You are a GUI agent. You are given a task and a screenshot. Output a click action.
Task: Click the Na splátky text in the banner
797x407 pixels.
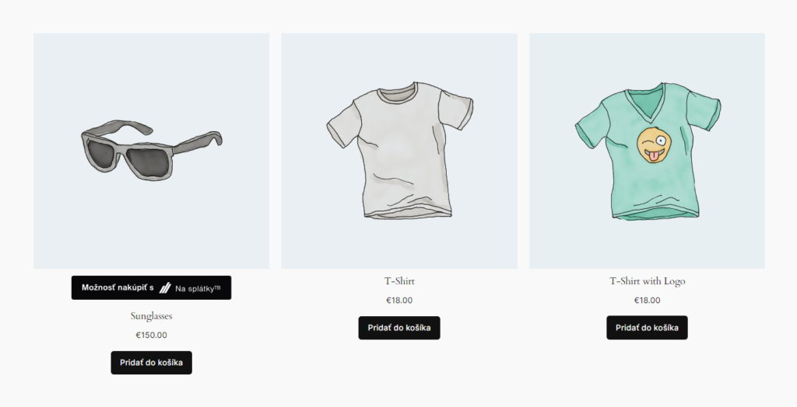pyautogui.click(x=198, y=289)
